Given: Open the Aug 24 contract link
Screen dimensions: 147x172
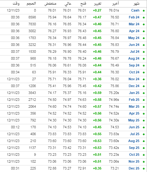Looking at the screenshot, I should coord(134,58).
